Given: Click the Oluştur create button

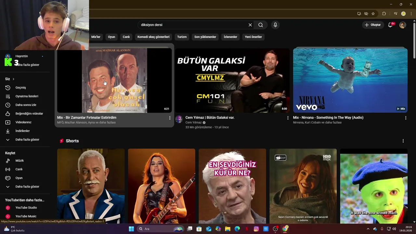Looking at the screenshot, I should pyautogui.click(x=372, y=25).
